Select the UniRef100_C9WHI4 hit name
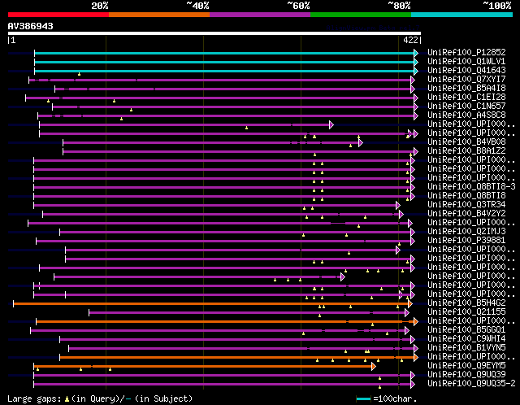Viewport: 520px width, 405px height. (466, 338)
